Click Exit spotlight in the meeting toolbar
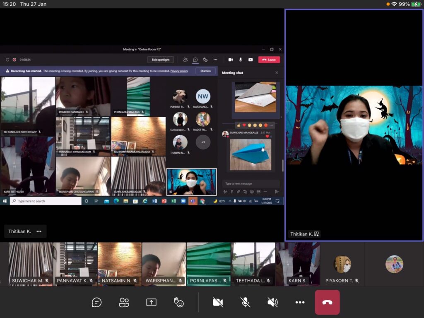This screenshot has height=318, width=424. pos(161,60)
